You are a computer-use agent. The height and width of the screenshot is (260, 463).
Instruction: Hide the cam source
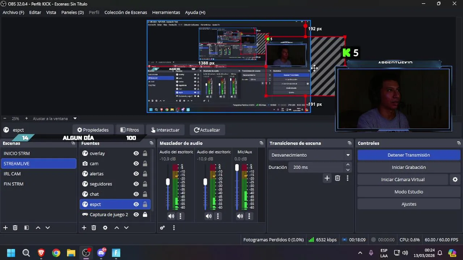click(x=136, y=164)
